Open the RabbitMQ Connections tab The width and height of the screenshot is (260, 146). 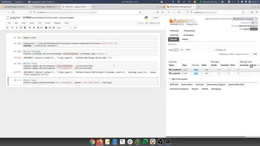[x=189, y=31]
